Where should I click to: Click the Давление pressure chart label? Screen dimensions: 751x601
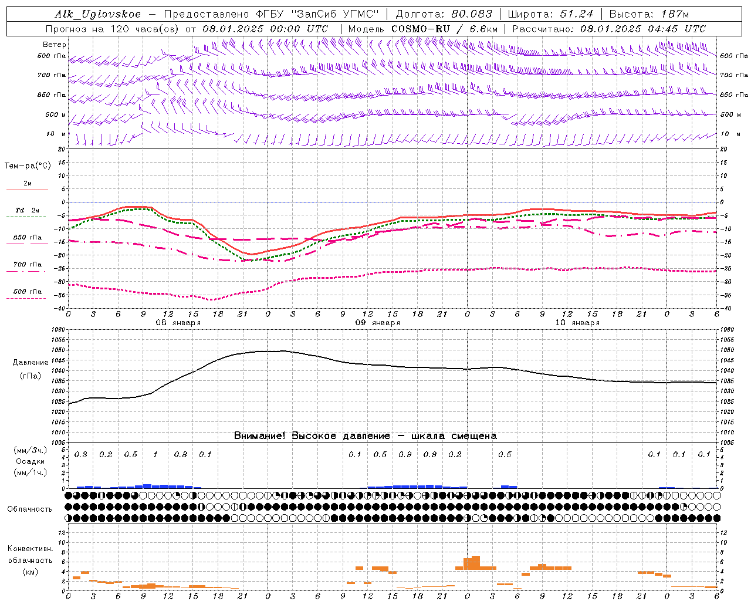tap(31, 363)
